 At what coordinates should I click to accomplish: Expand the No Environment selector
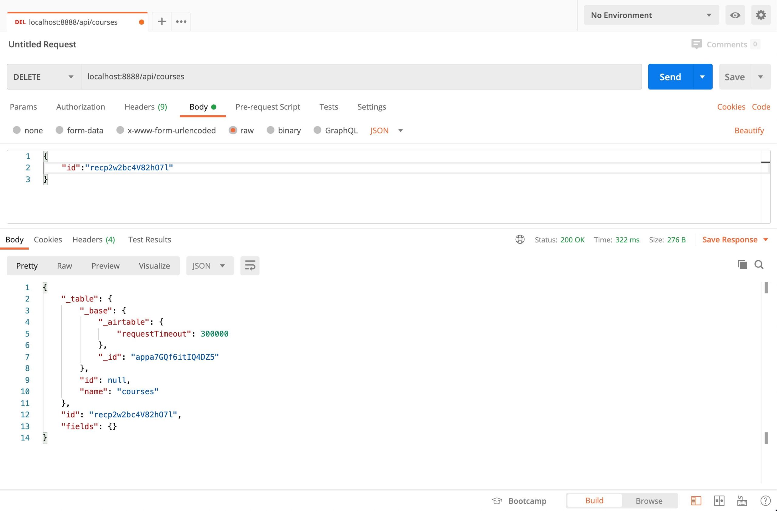pyautogui.click(x=651, y=15)
